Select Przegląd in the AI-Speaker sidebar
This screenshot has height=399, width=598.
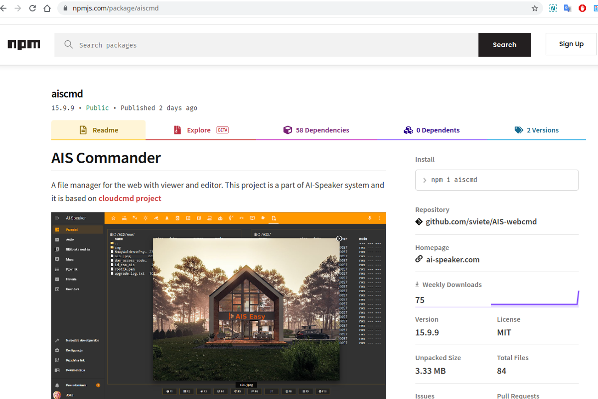click(x=77, y=230)
